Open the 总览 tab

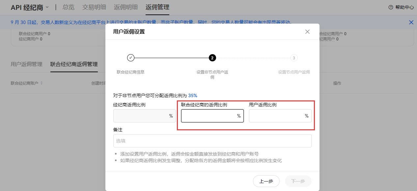coord(68,7)
